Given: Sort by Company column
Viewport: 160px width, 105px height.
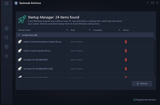Looking at the screenshot, I should (105, 30).
